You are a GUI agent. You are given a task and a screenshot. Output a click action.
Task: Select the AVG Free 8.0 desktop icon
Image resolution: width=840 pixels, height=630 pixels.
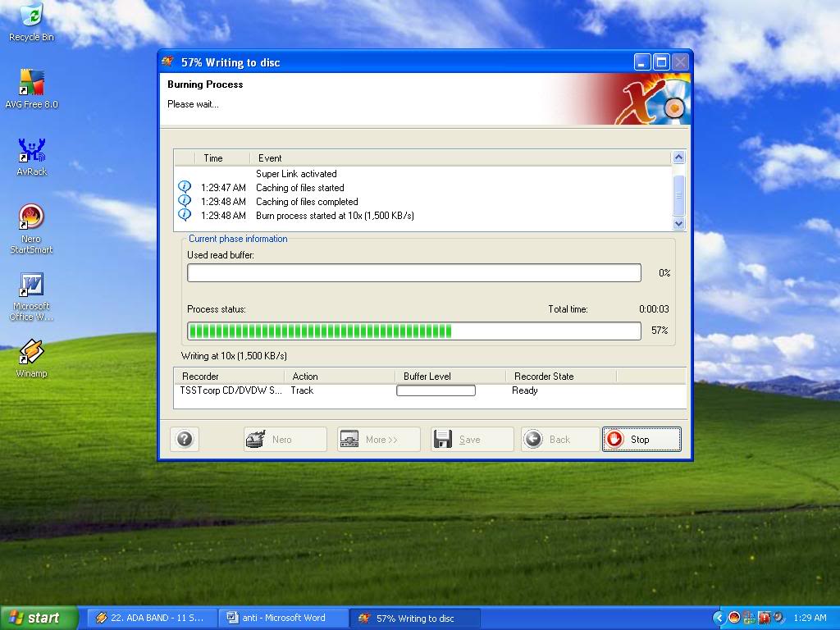pyautogui.click(x=32, y=89)
